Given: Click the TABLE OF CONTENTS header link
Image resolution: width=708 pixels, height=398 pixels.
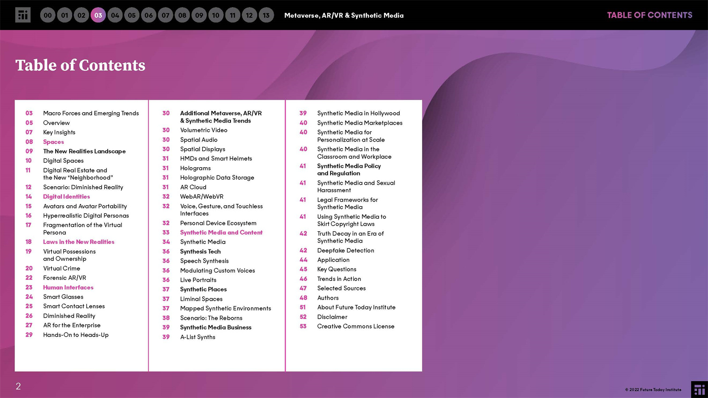Looking at the screenshot, I should (x=649, y=15).
